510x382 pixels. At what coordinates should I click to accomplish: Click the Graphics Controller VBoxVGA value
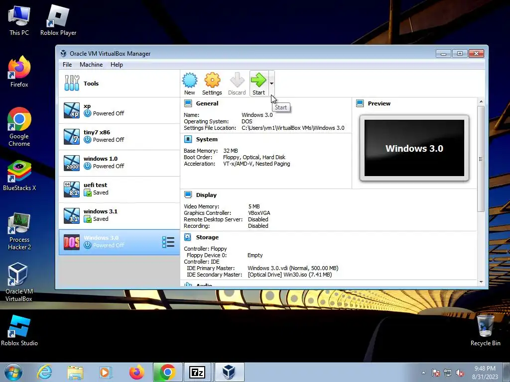259,213
